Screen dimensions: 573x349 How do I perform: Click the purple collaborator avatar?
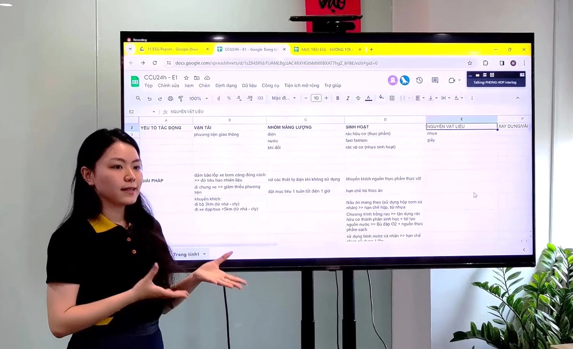pyautogui.click(x=392, y=80)
